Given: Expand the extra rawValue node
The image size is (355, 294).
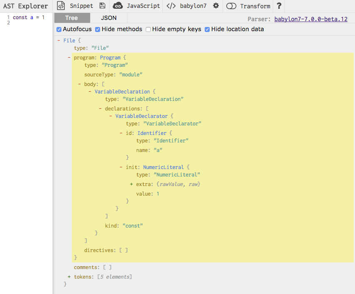Looking at the screenshot, I should (x=132, y=184).
